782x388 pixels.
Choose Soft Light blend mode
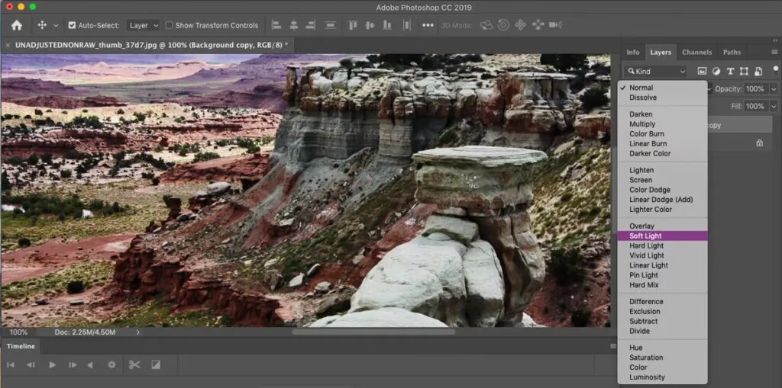645,236
